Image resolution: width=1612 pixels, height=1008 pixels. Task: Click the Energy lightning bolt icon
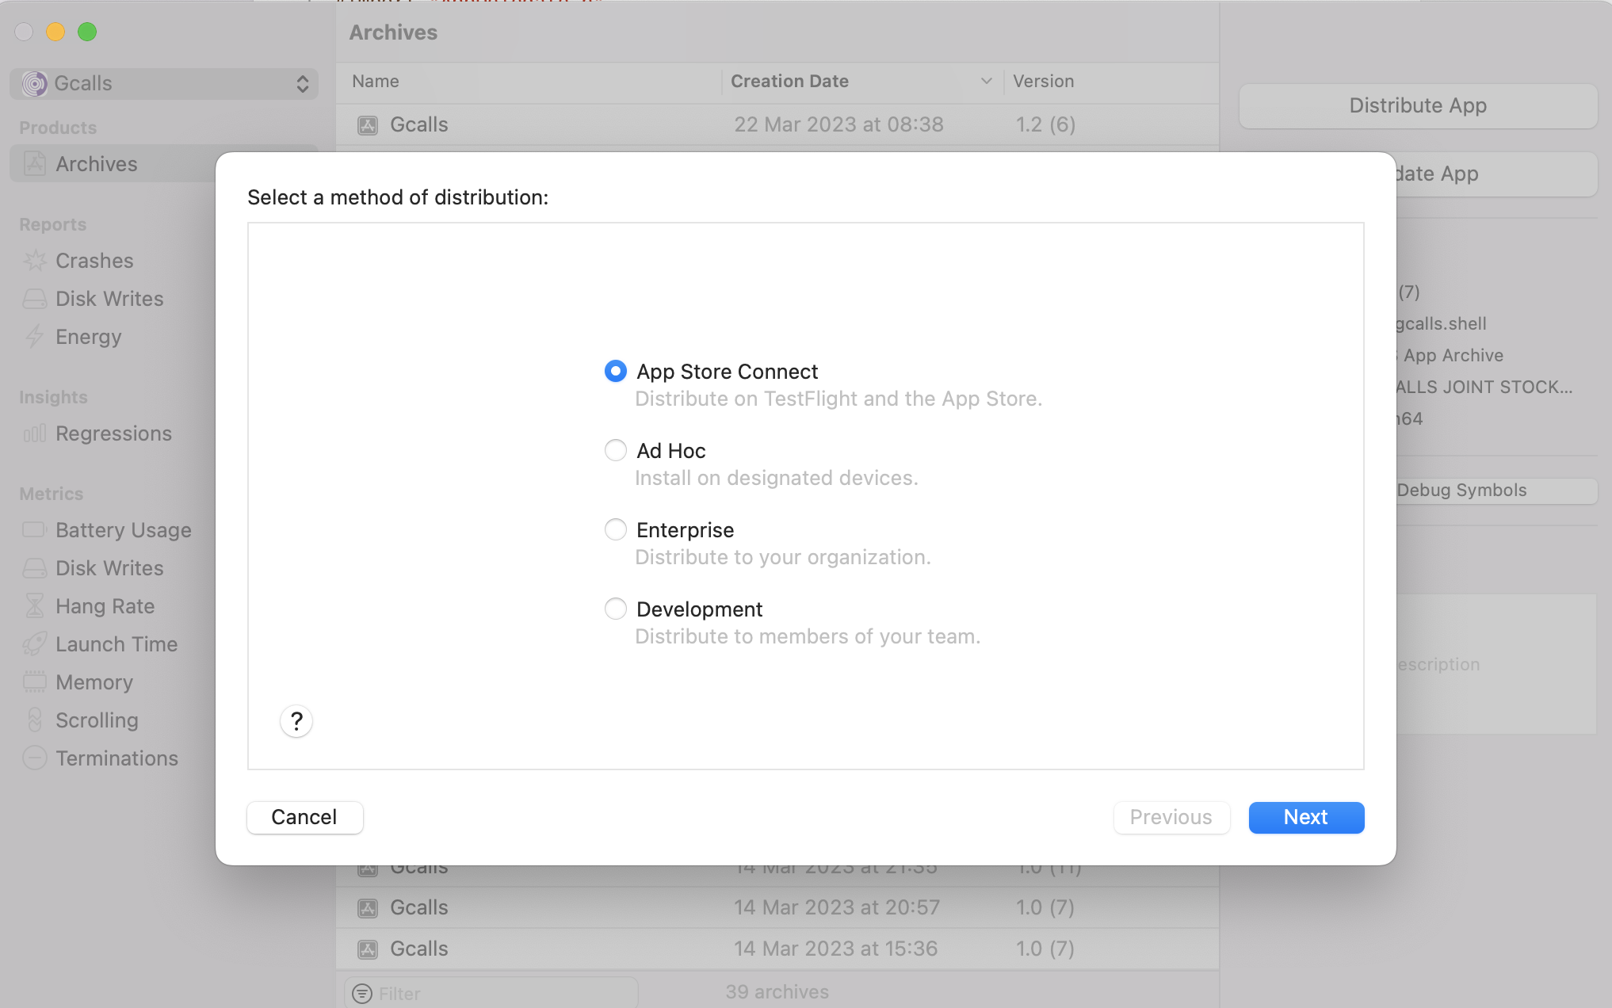click(35, 337)
